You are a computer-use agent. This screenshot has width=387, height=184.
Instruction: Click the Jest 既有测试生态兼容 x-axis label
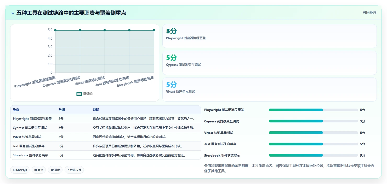pyautogui.click(x=112, y=81)
